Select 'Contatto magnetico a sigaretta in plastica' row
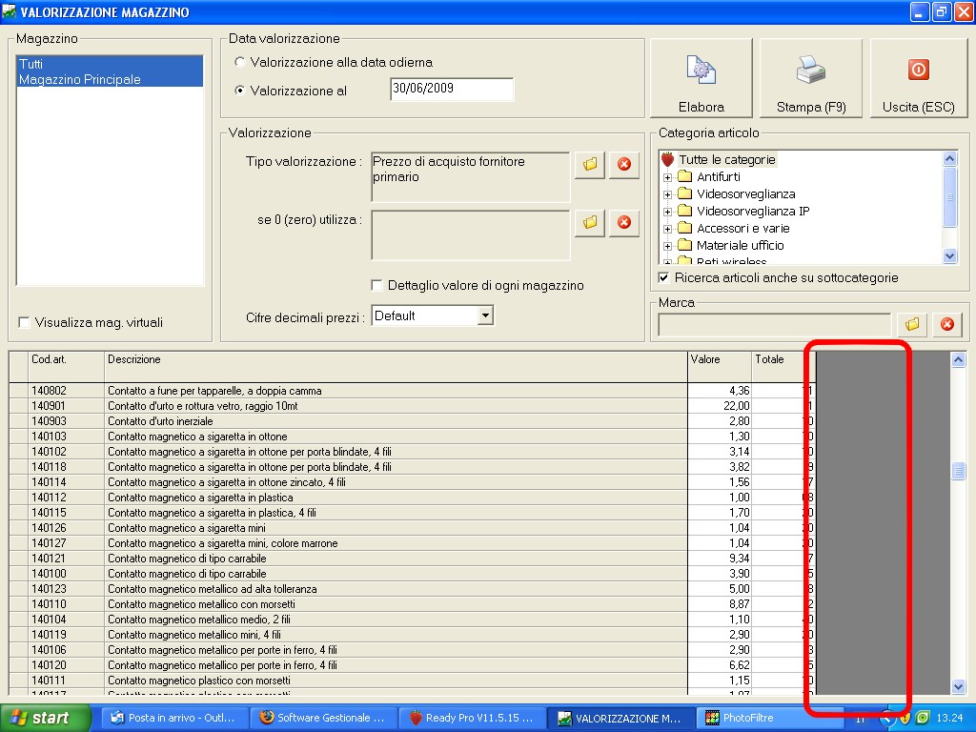 (411, 498)
